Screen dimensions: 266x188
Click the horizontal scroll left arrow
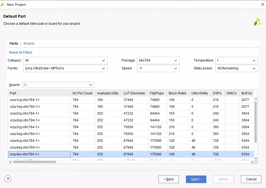point(10,162)
